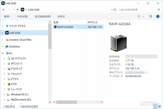Click the search magnifier icon
Screen dimensions: 163x109
click(x=159, y=10)
